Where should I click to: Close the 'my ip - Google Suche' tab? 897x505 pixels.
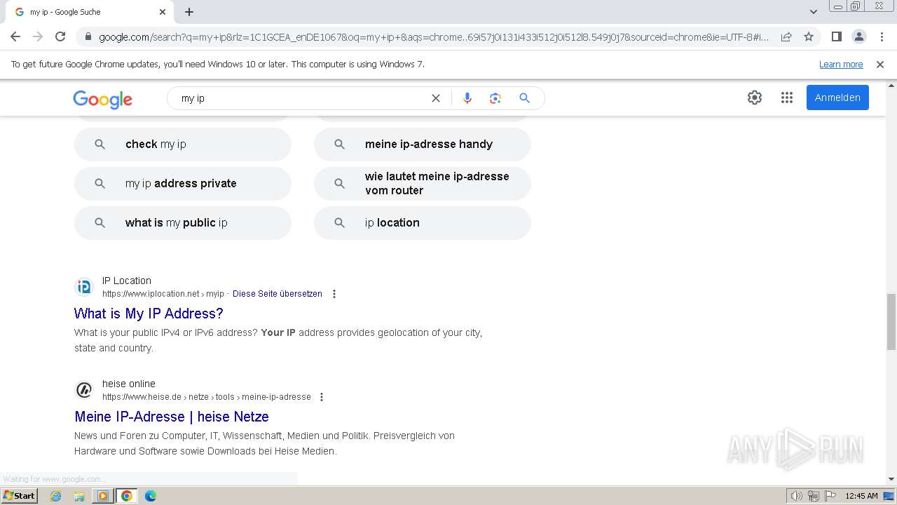point(163,12)
